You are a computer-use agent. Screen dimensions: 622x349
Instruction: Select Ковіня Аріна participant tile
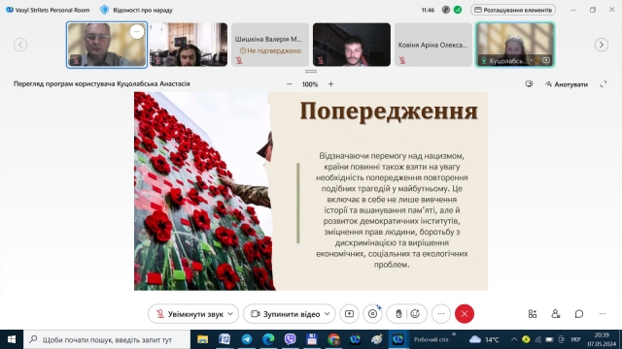433,45
